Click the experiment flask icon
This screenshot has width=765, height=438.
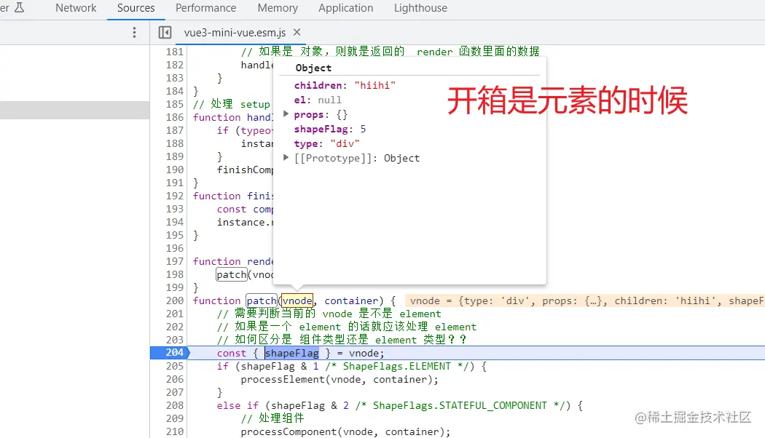point(20,8)
